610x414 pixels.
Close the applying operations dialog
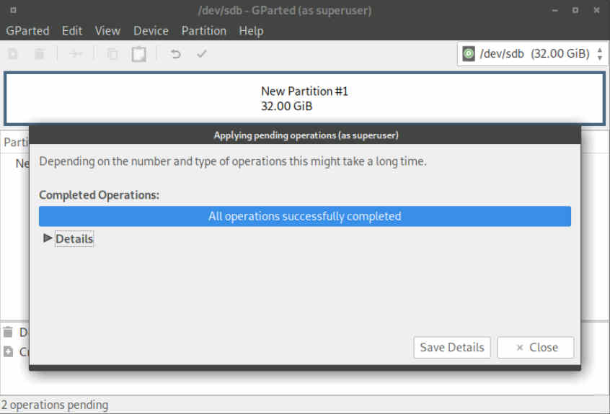tap(535, 347)
